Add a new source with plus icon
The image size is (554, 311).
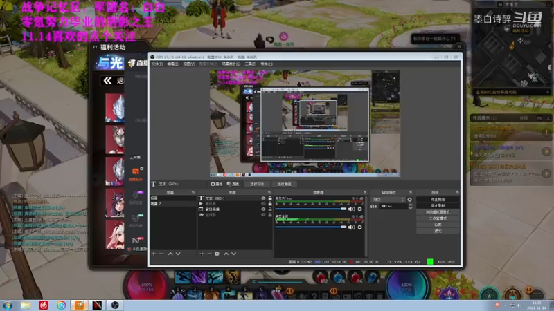pyautogui.click(x=202, y=254)
